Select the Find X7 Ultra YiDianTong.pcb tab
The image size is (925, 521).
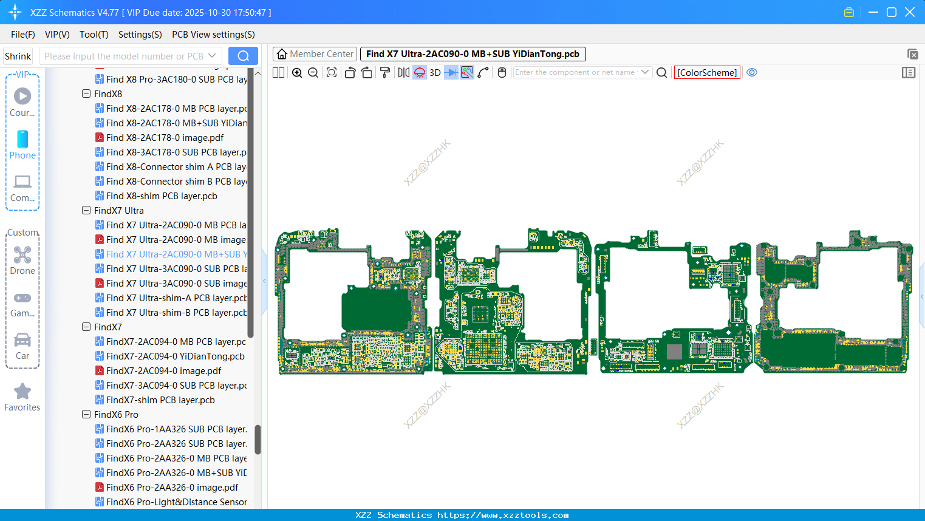(x=473, y=54)
